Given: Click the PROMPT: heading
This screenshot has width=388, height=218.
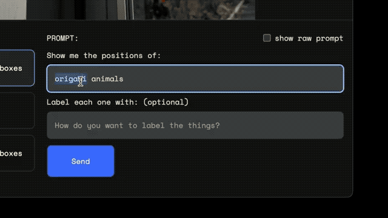Looking at the screenshot, I should coord(62,38).
